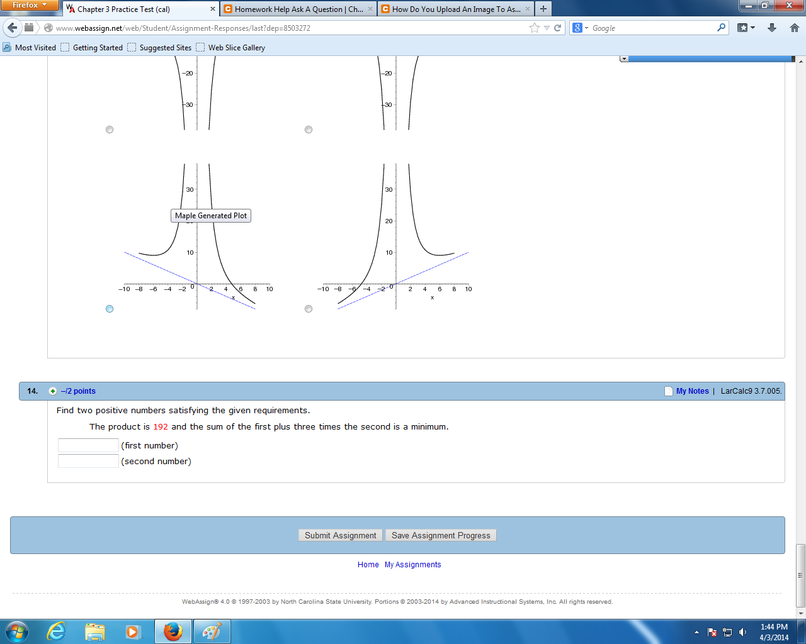Open the My Assignments link
806x644 pixels.
(412, 564)
